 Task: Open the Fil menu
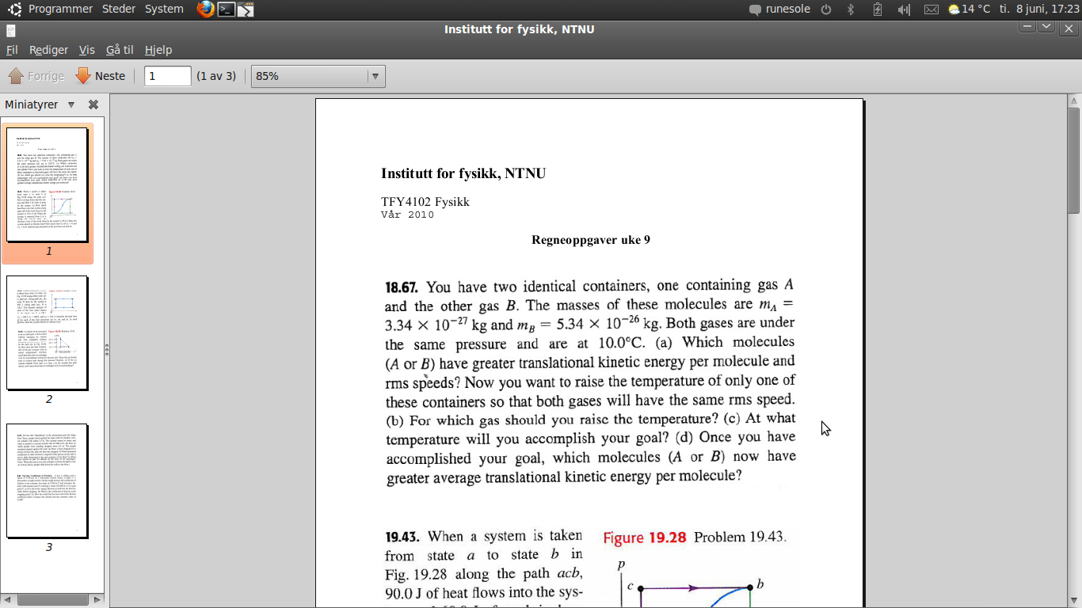click(x=12, y=50)
